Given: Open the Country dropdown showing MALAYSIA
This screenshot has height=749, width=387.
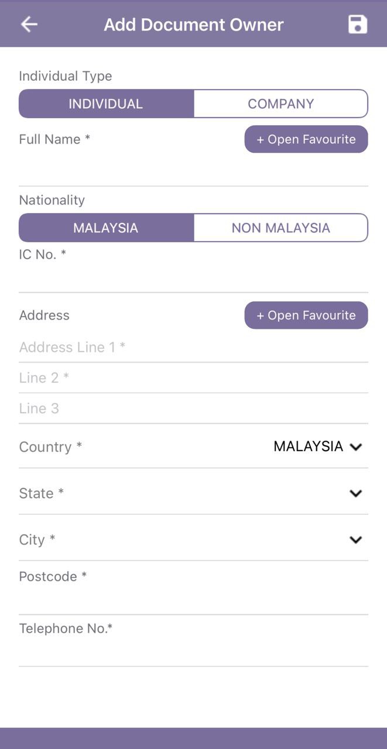Looking at the screenshot, I should pyautogui.click(x=193, y=446).
